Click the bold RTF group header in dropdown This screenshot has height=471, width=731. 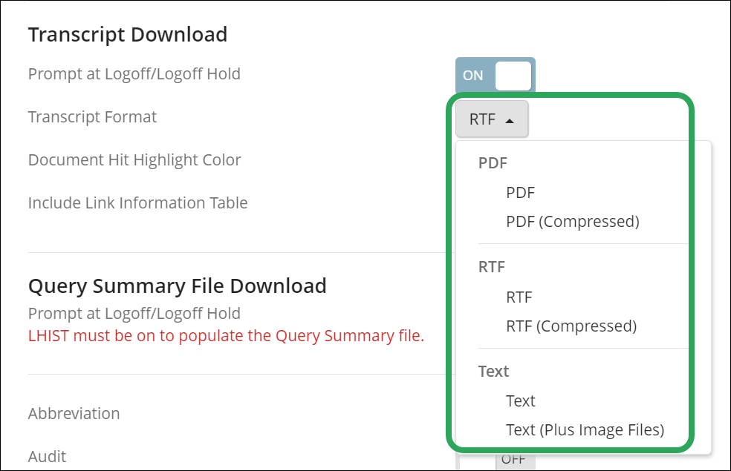pos(492,267)
